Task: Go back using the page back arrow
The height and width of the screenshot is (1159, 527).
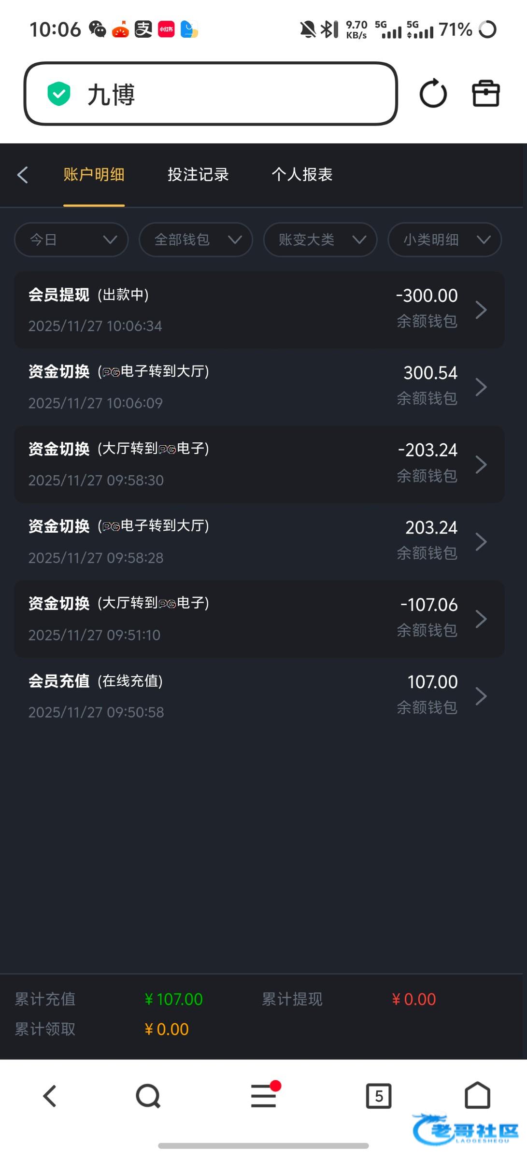Action: [x=23, y=175]
